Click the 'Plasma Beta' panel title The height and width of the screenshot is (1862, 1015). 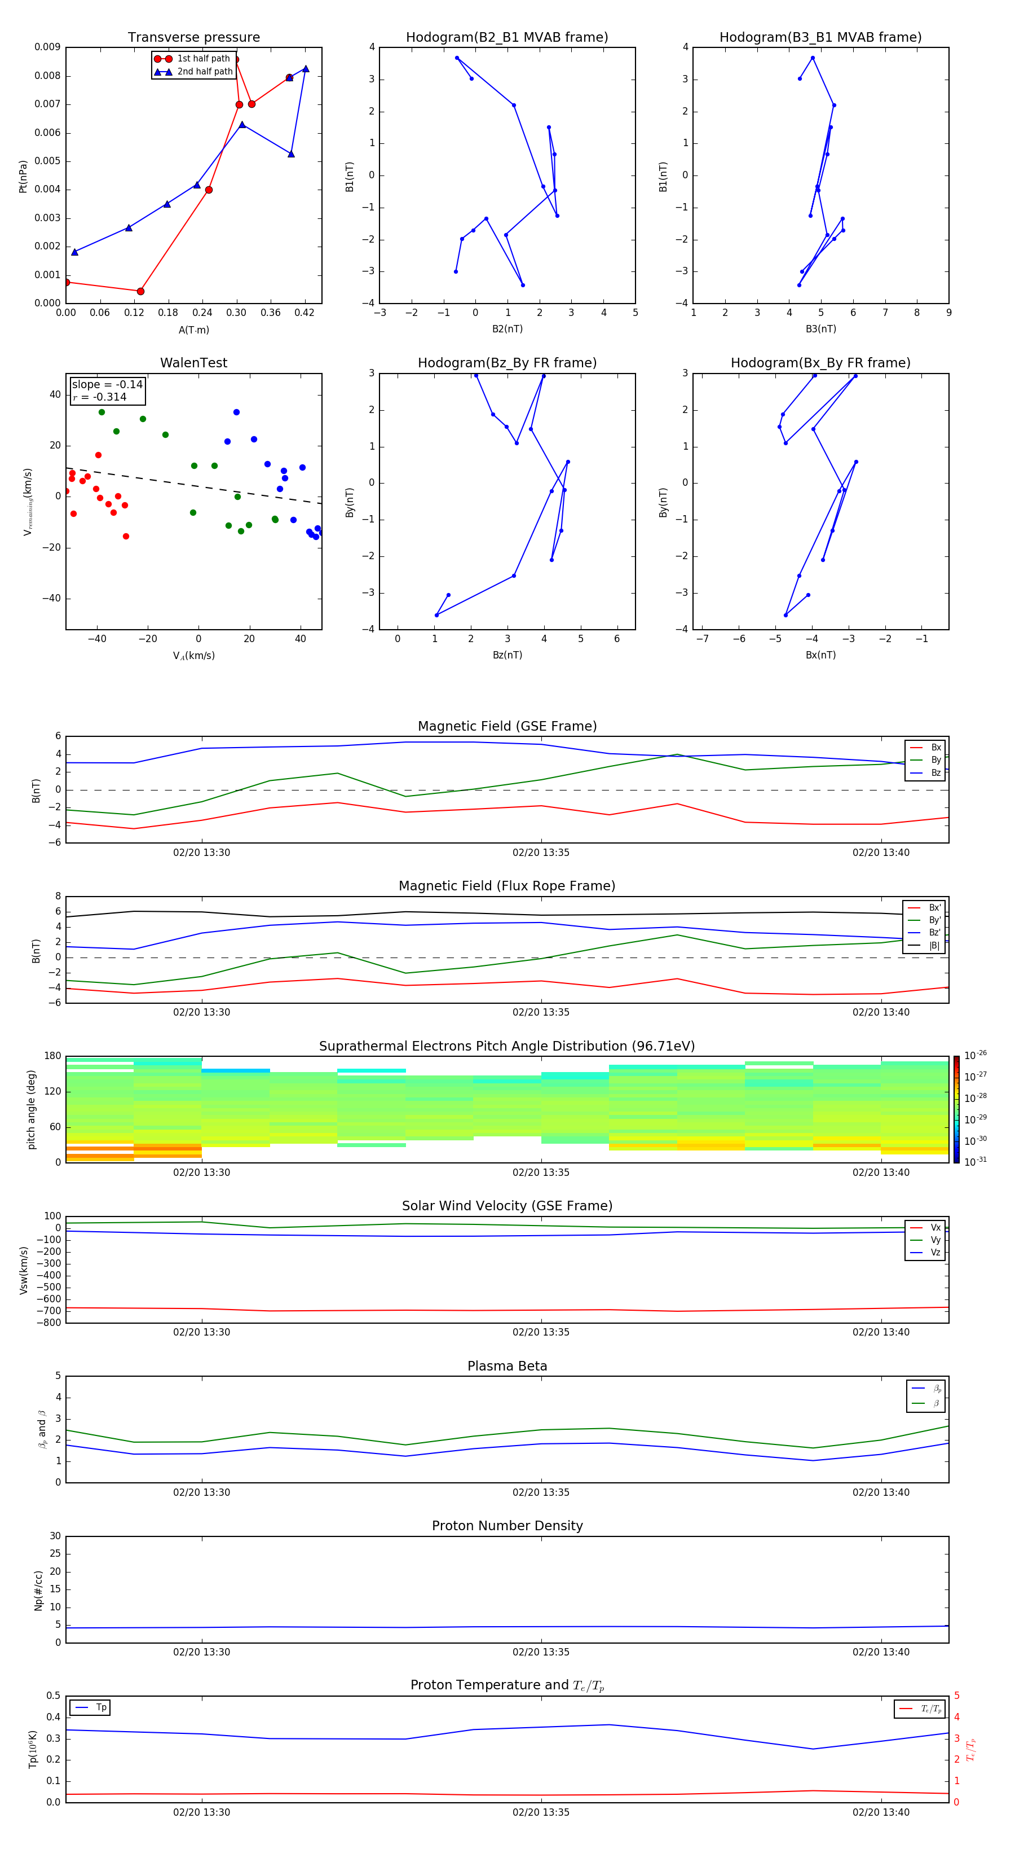pyautogui.click(x=507, y=1366)
